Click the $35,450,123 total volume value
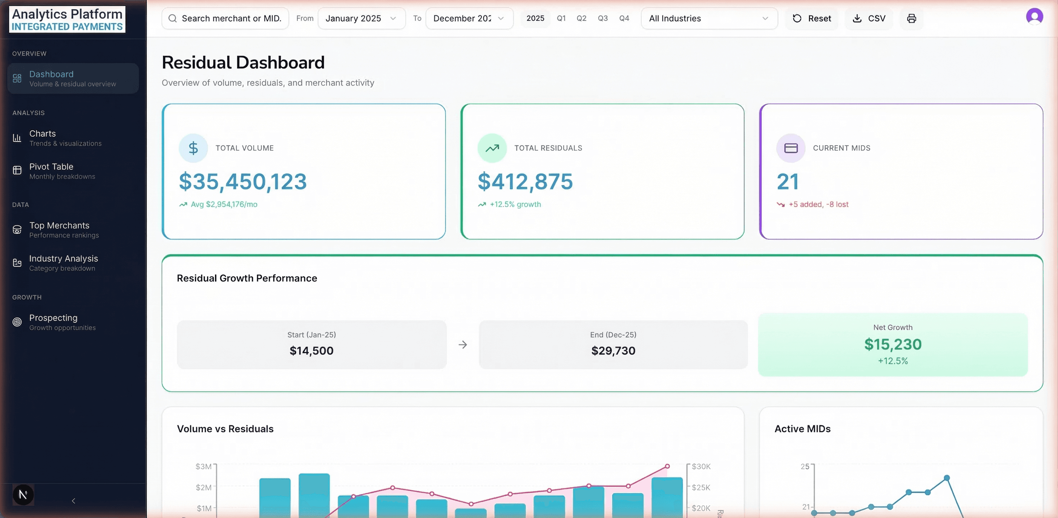The height and width of the screenshot is (518, 1058). click(x=243, y=181)
